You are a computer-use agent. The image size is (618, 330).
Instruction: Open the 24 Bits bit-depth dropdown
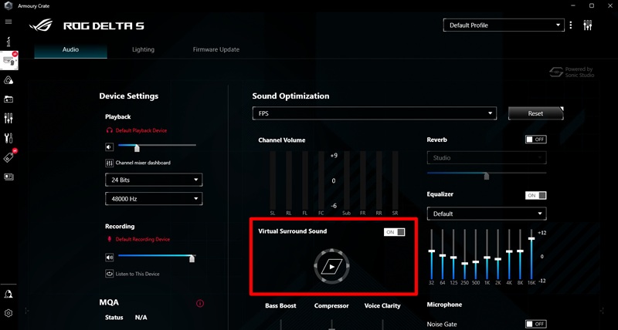click(x=154, y=180)
